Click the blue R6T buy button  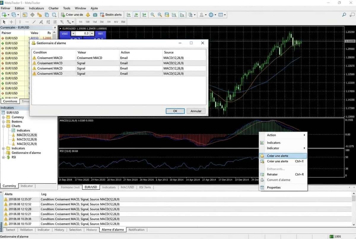click(100, 34)
